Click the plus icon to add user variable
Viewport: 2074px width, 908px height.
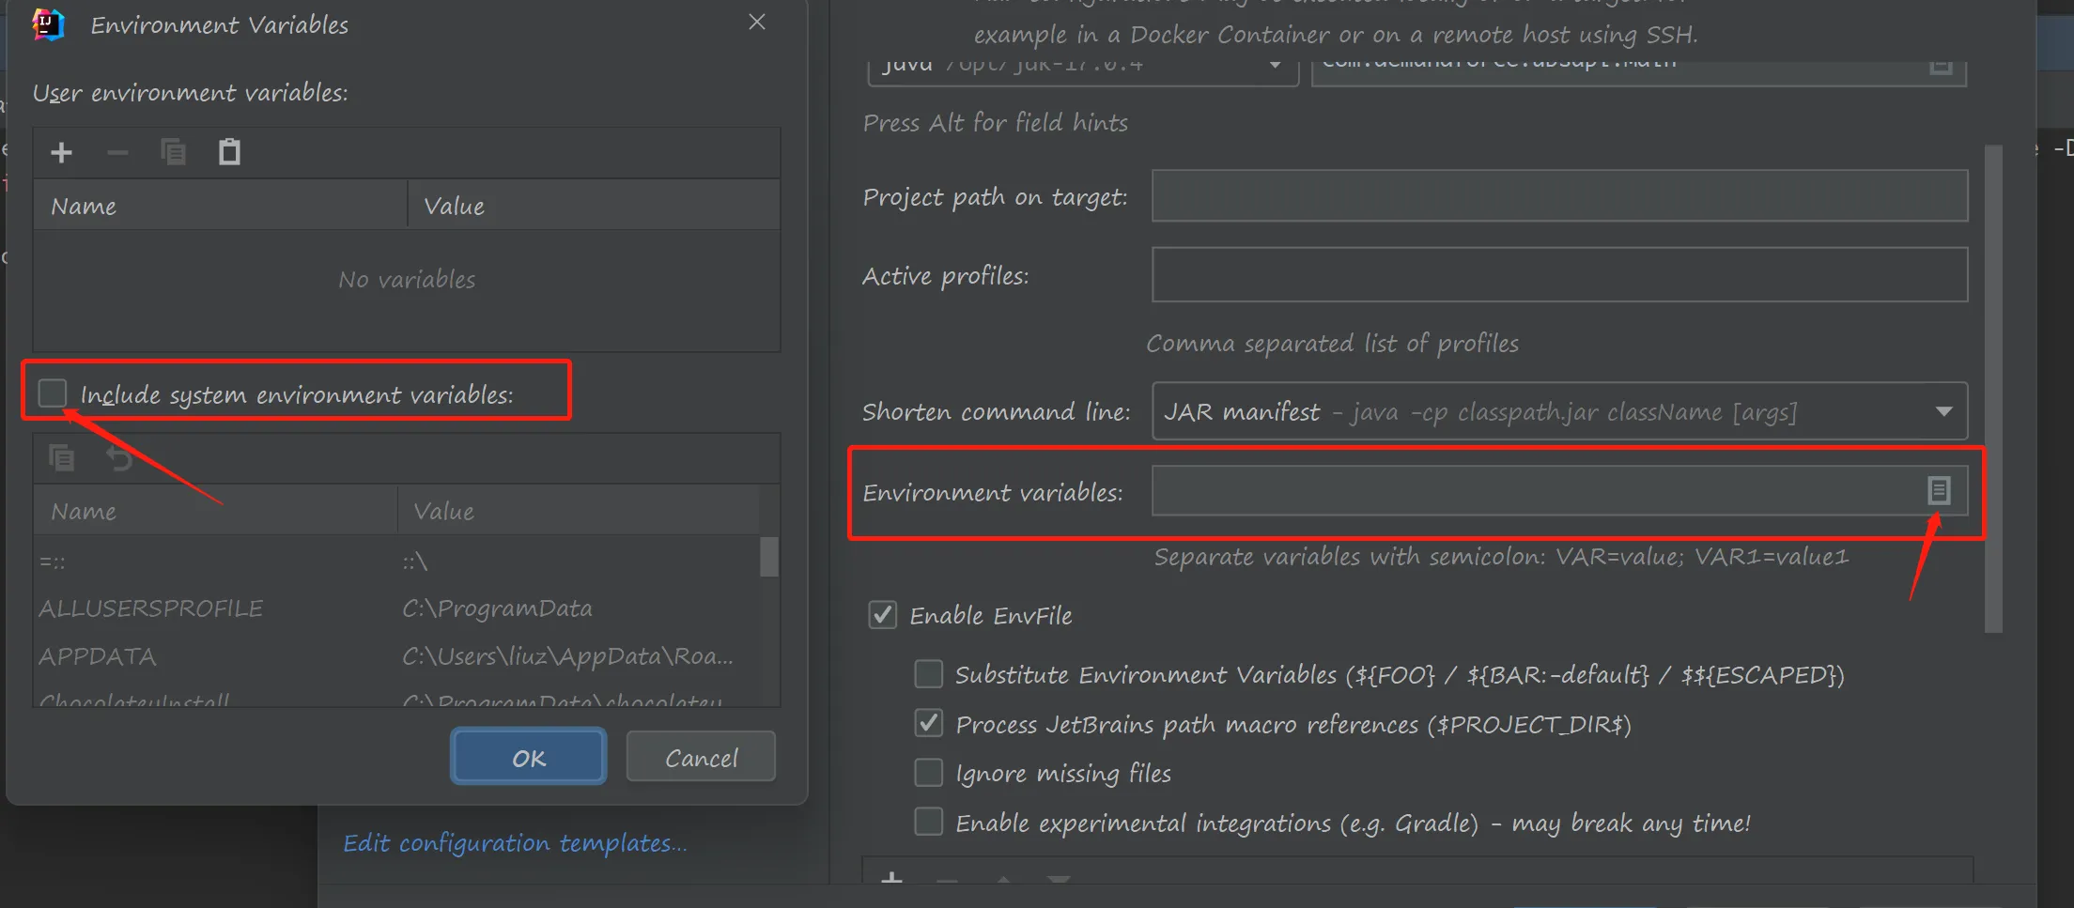point(62,152)
